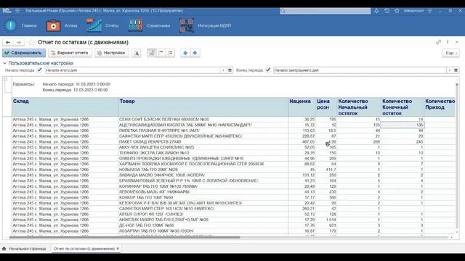Go forward with the right arrow
Screen dimensions: 465x261
click(x=19, y=42)
